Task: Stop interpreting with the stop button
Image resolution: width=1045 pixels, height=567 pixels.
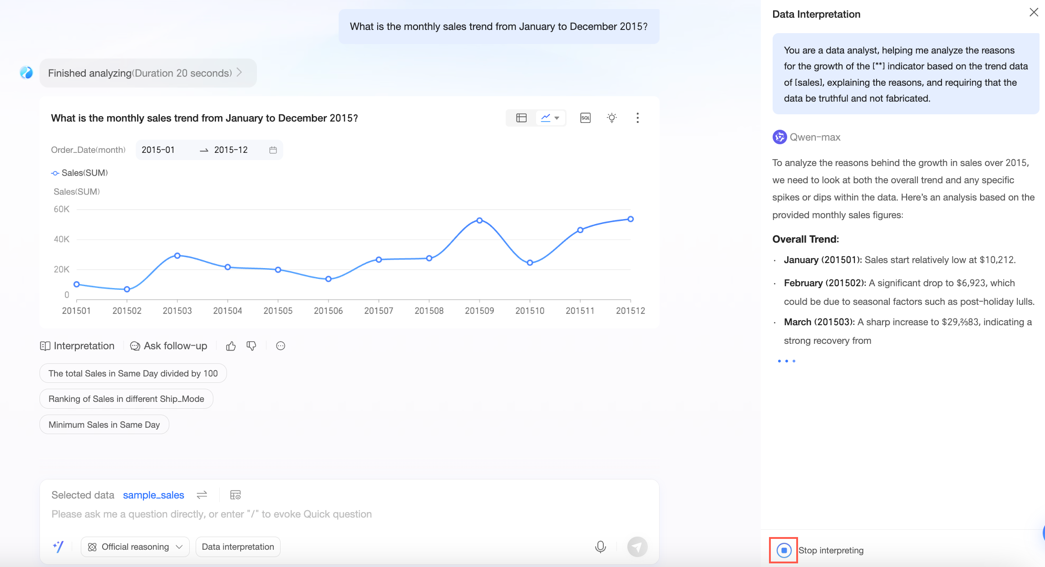Action: coord(784,550)
